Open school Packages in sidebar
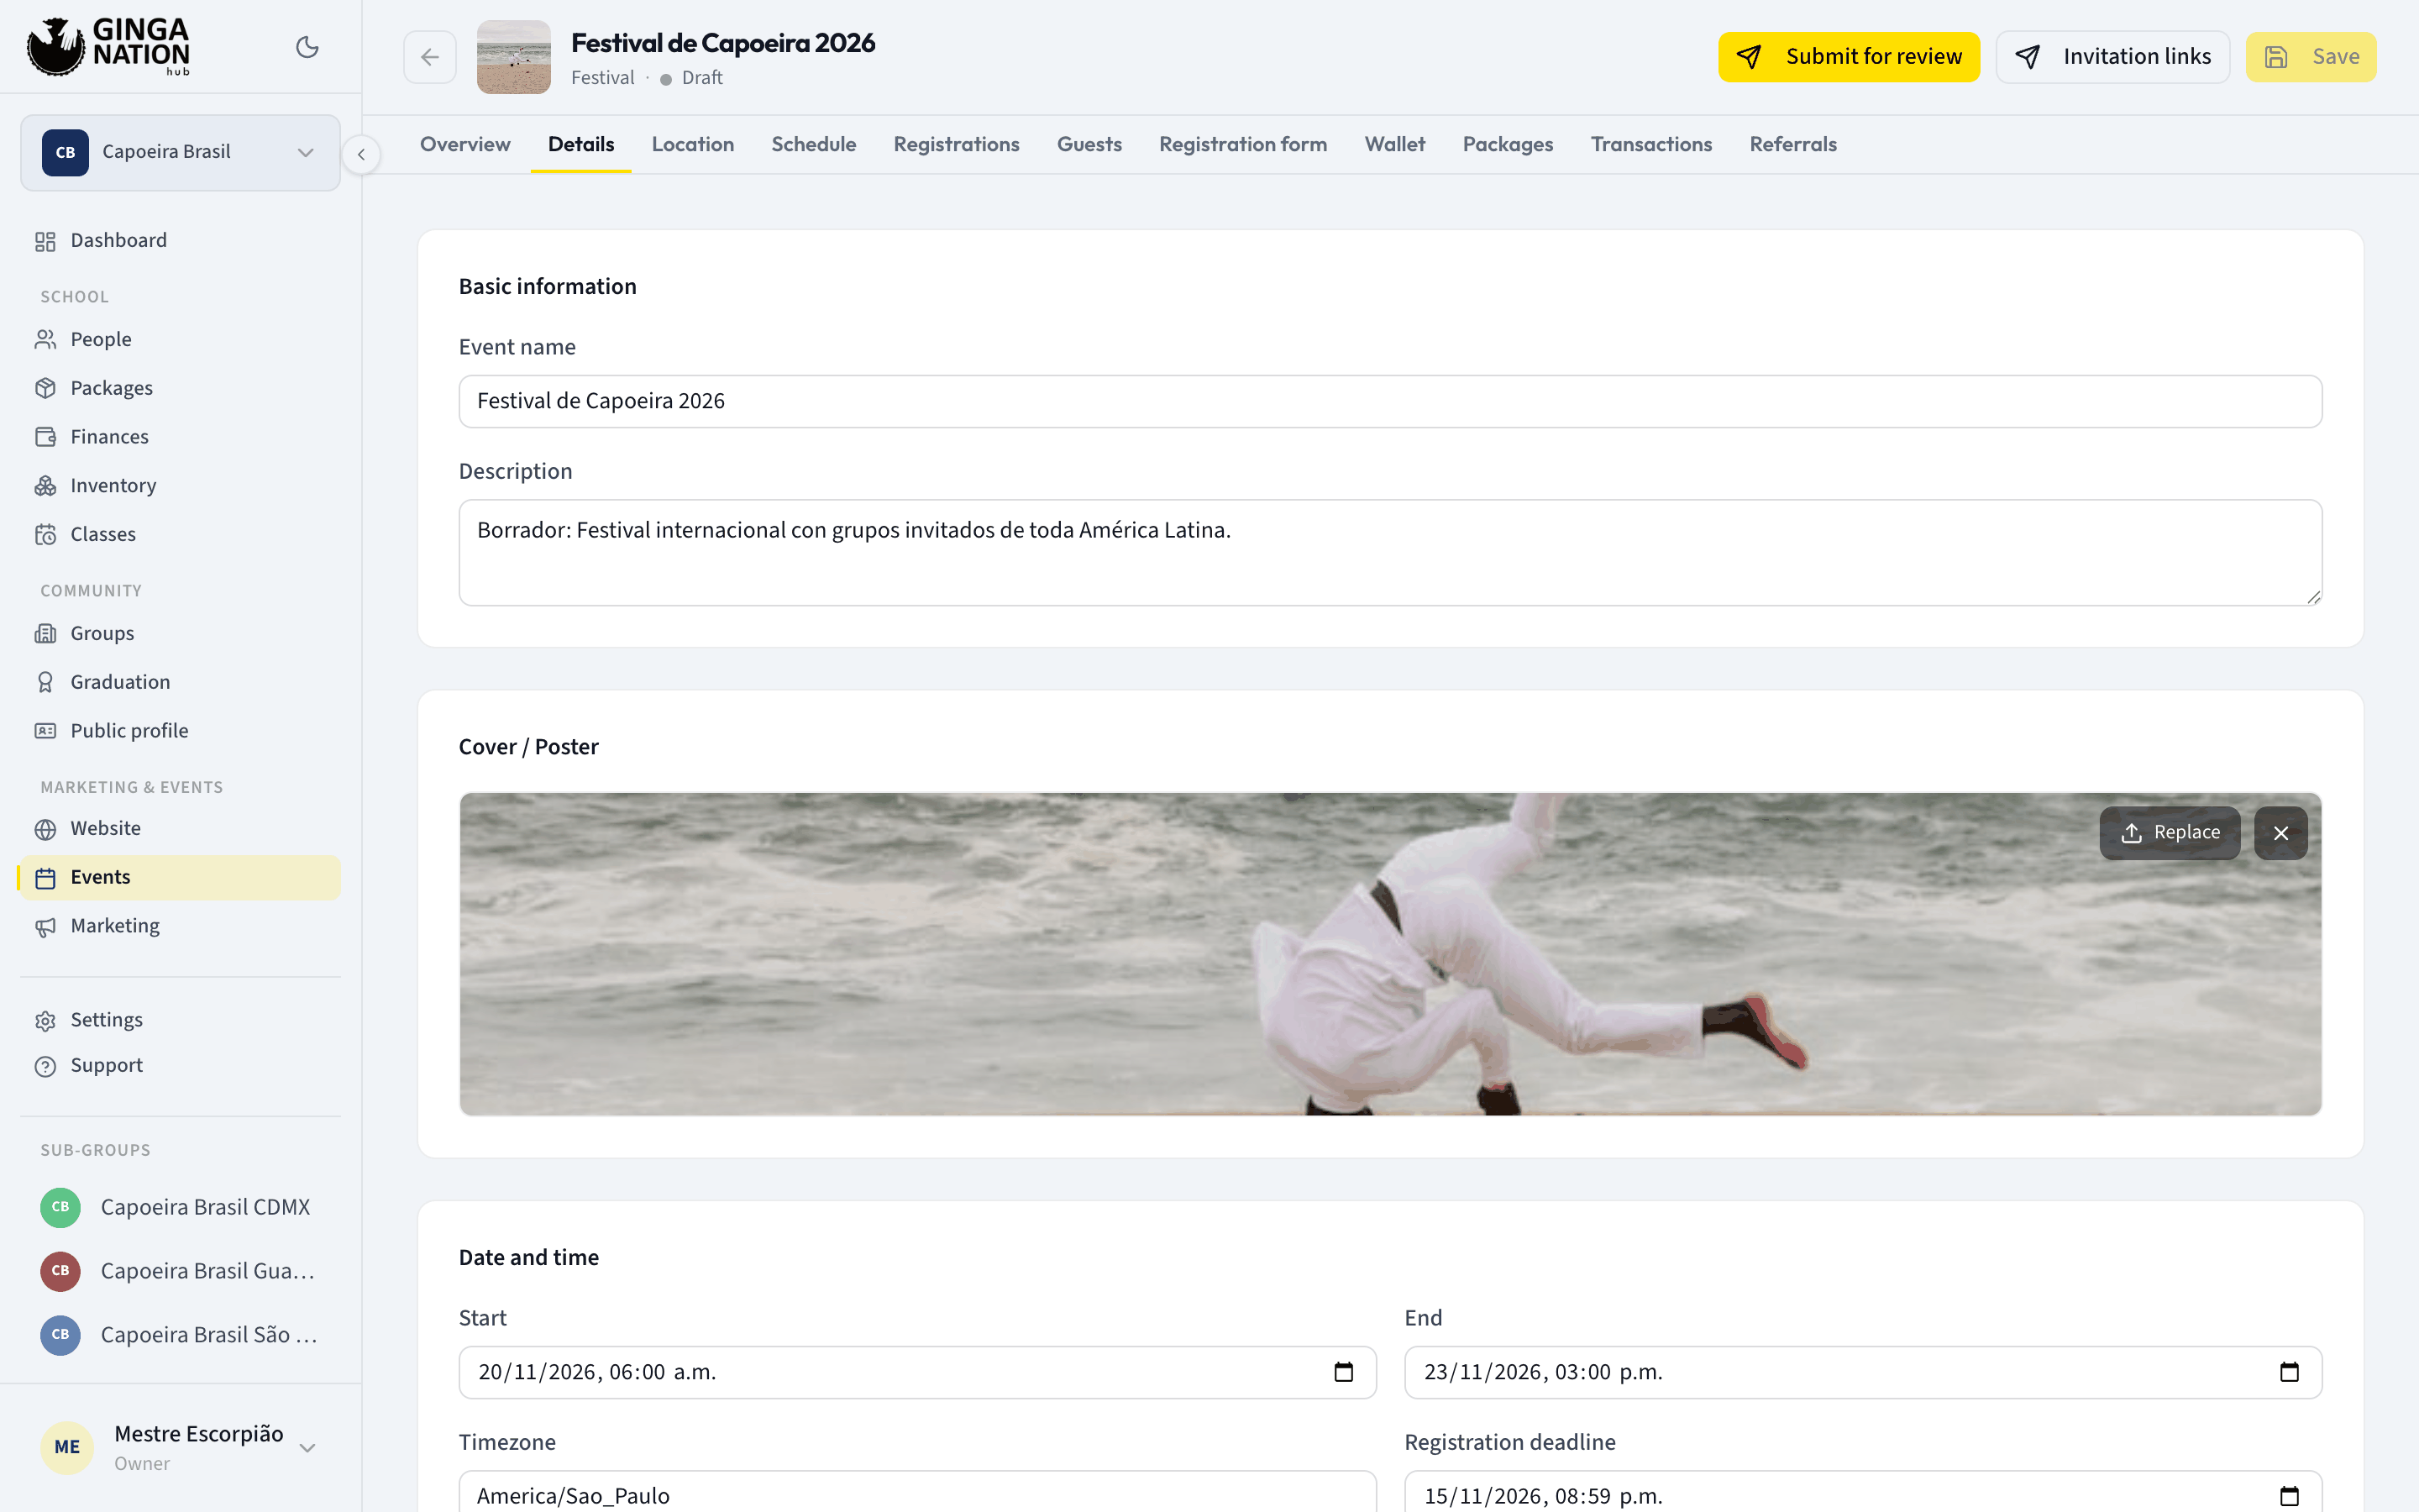The width and height of the screenshot is (2419, 1512). [x=180, y=388]
